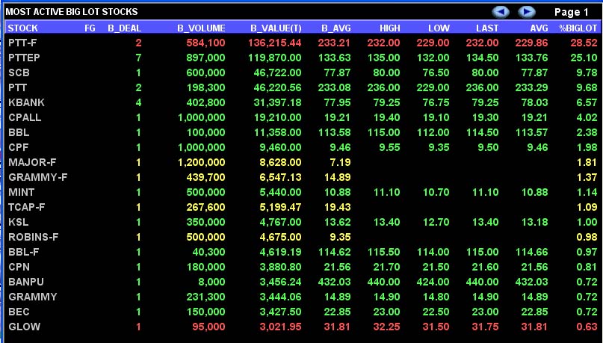Click GLOW last price 31.75
The width and height of the screenshot is (603, 343).
click(x=485, y=327)
